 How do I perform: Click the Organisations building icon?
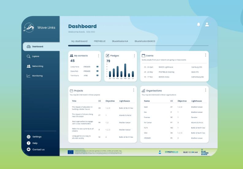pos(143,91)
